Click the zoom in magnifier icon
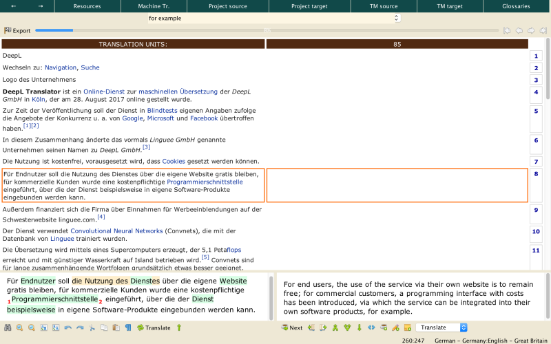 click(x=20, y=327)
